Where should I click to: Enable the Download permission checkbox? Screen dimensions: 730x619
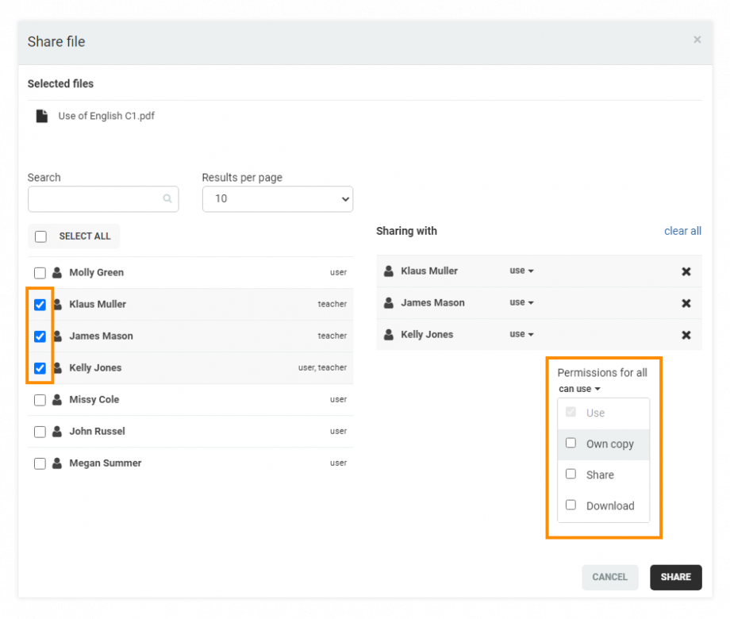571,505
